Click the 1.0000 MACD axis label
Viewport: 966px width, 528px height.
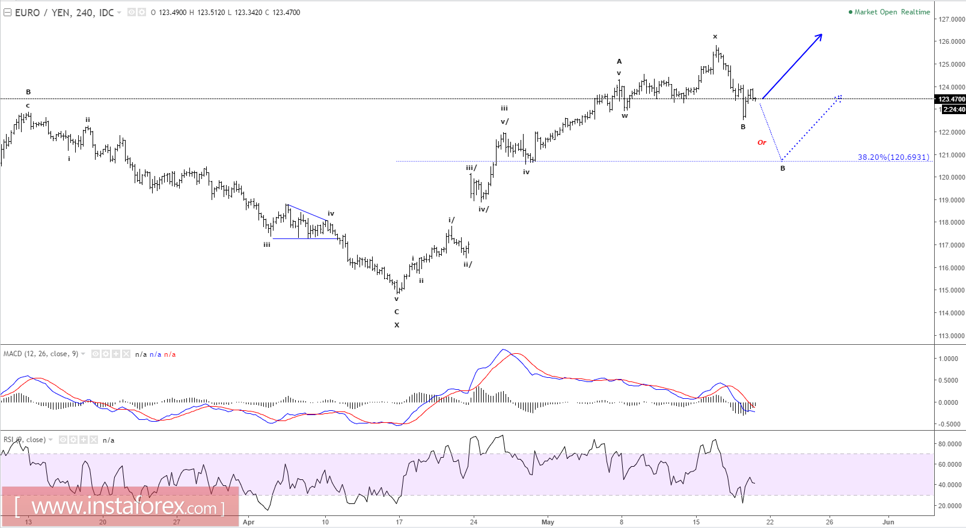pyautogui.click(x=950, y=359)
